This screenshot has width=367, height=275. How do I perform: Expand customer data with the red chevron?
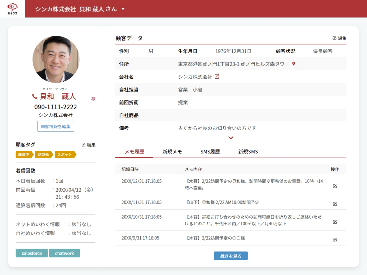click(x=231, y=138)
